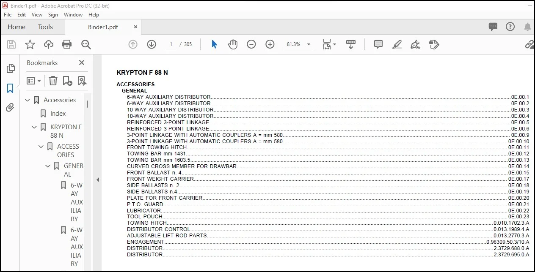535x272 pixels.
Task: Collapse the navigation pane with side arrow
Action: point(97,180)
